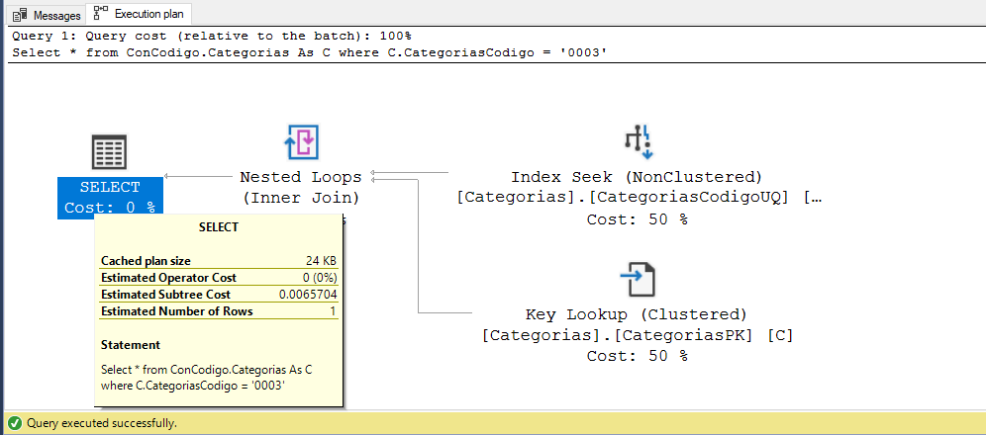This screenshot has height=435, width=986.
Task: Click the 24 KB value
Action: 321,261
